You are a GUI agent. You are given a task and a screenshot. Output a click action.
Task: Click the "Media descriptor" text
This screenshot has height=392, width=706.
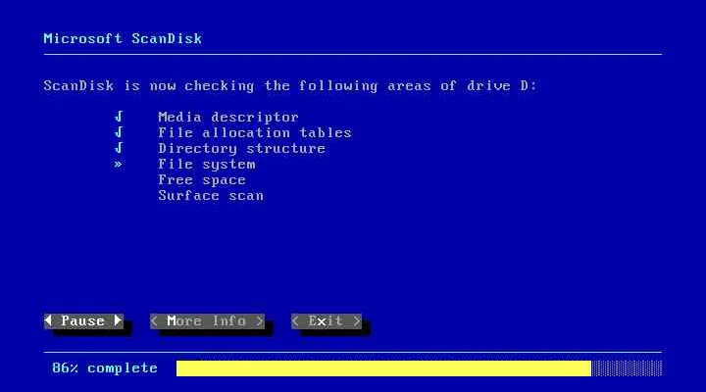228,118
